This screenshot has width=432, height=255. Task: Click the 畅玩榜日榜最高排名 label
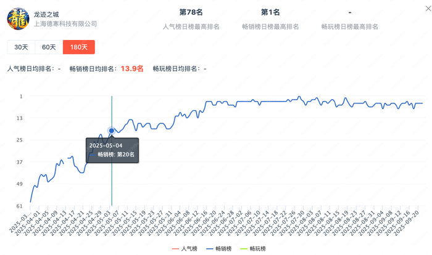pyautogui.click(x=350, y=27)
